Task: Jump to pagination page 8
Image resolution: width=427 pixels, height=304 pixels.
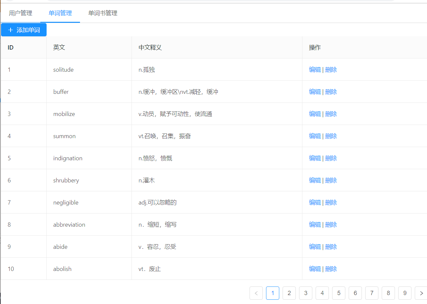Action: coord(388,293)
